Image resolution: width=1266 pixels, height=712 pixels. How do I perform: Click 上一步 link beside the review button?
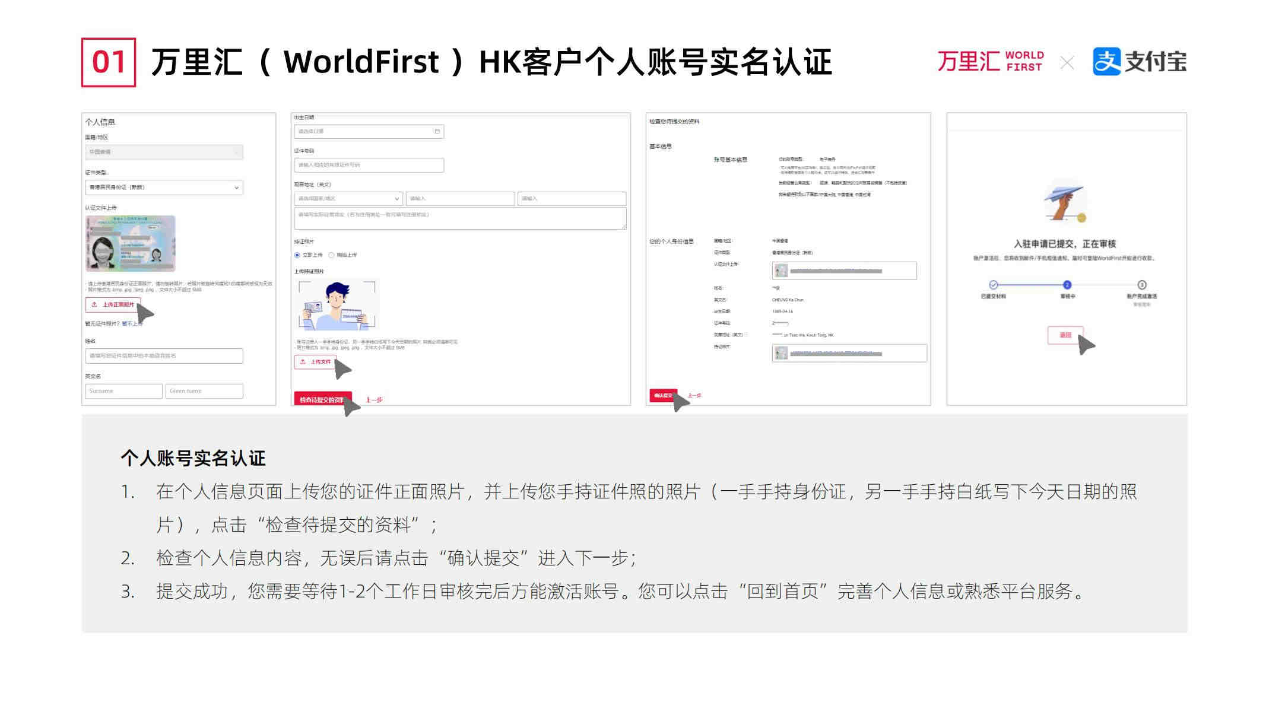pyautogui.click(x=374, y=400)
